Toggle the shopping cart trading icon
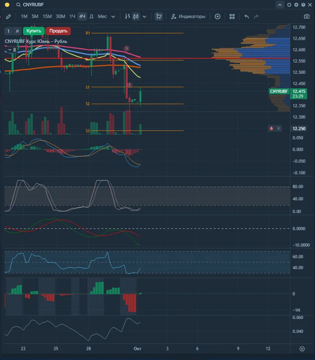The width and height of the screenshot is (315, 360). [x=159, y=16]
